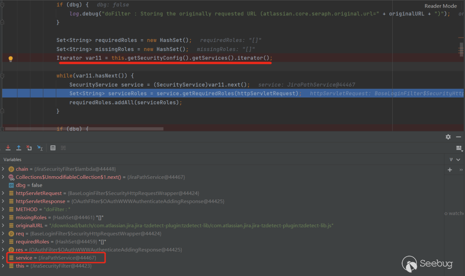The height and width of the screenshot is (276, 465).
Task: Click the parameter icon beside req
Action: point(11,233)
